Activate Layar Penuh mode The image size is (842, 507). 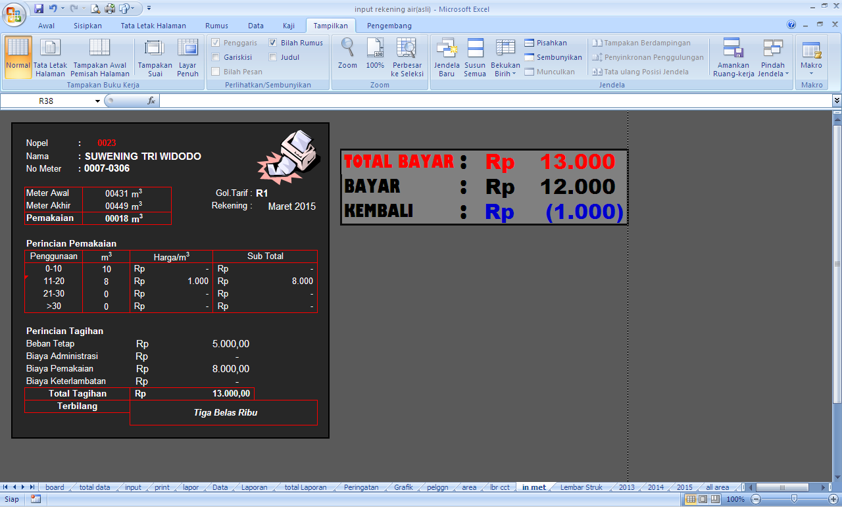tap(187, 57)
